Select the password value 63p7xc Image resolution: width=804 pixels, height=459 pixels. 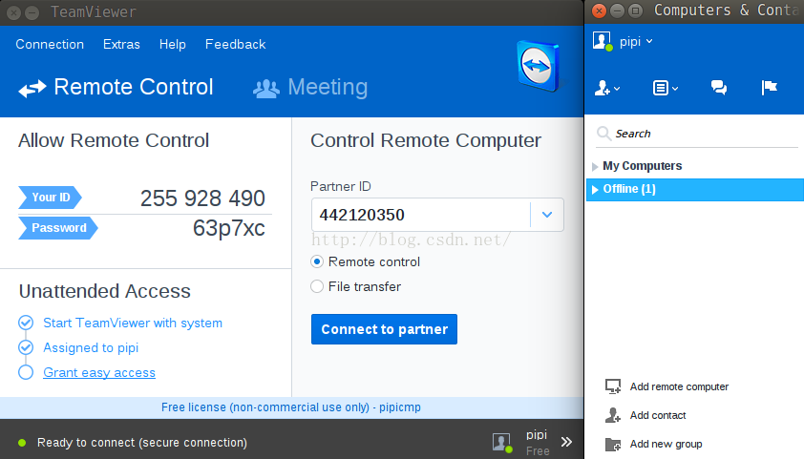coord(228,228)
